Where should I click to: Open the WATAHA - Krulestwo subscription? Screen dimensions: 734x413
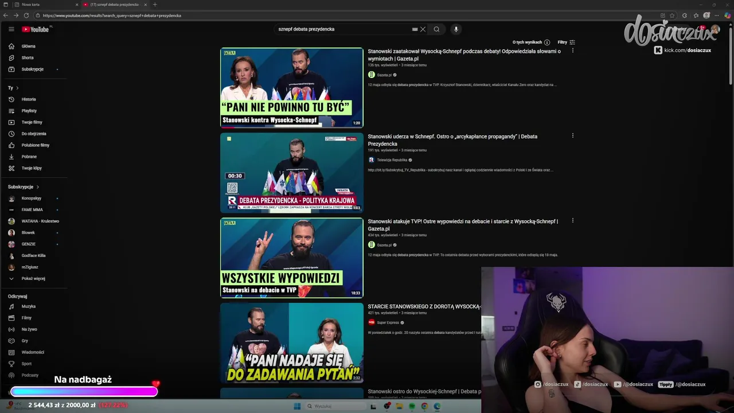[40, 221]
